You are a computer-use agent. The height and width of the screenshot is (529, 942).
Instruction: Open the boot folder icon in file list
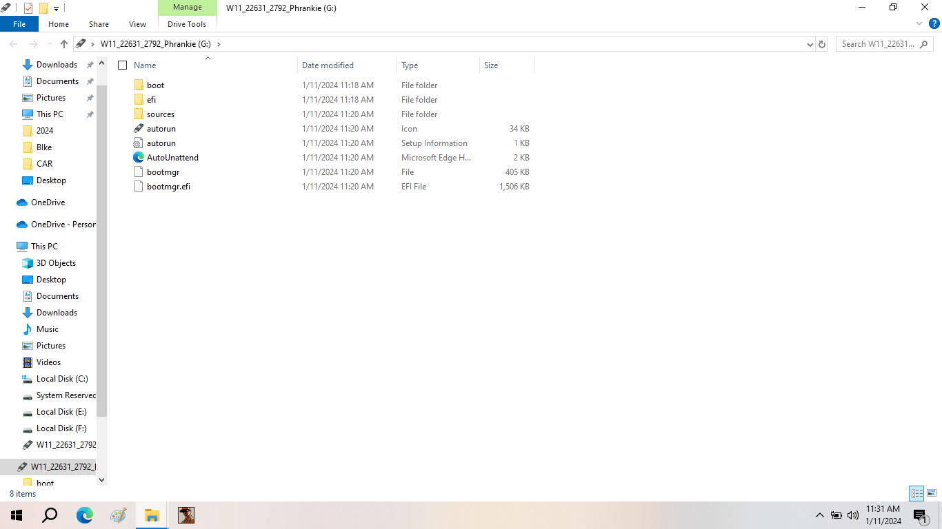tap(139, 85)
